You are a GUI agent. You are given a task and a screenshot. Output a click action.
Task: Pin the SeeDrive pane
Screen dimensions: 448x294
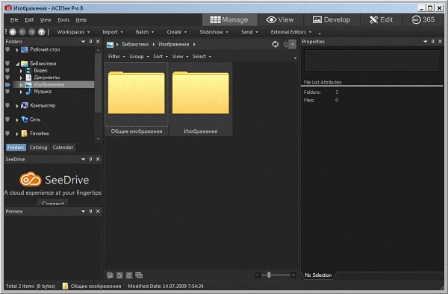(x=90, y=159)
